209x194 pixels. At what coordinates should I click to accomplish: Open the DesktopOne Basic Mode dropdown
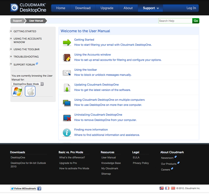[28, 84]
